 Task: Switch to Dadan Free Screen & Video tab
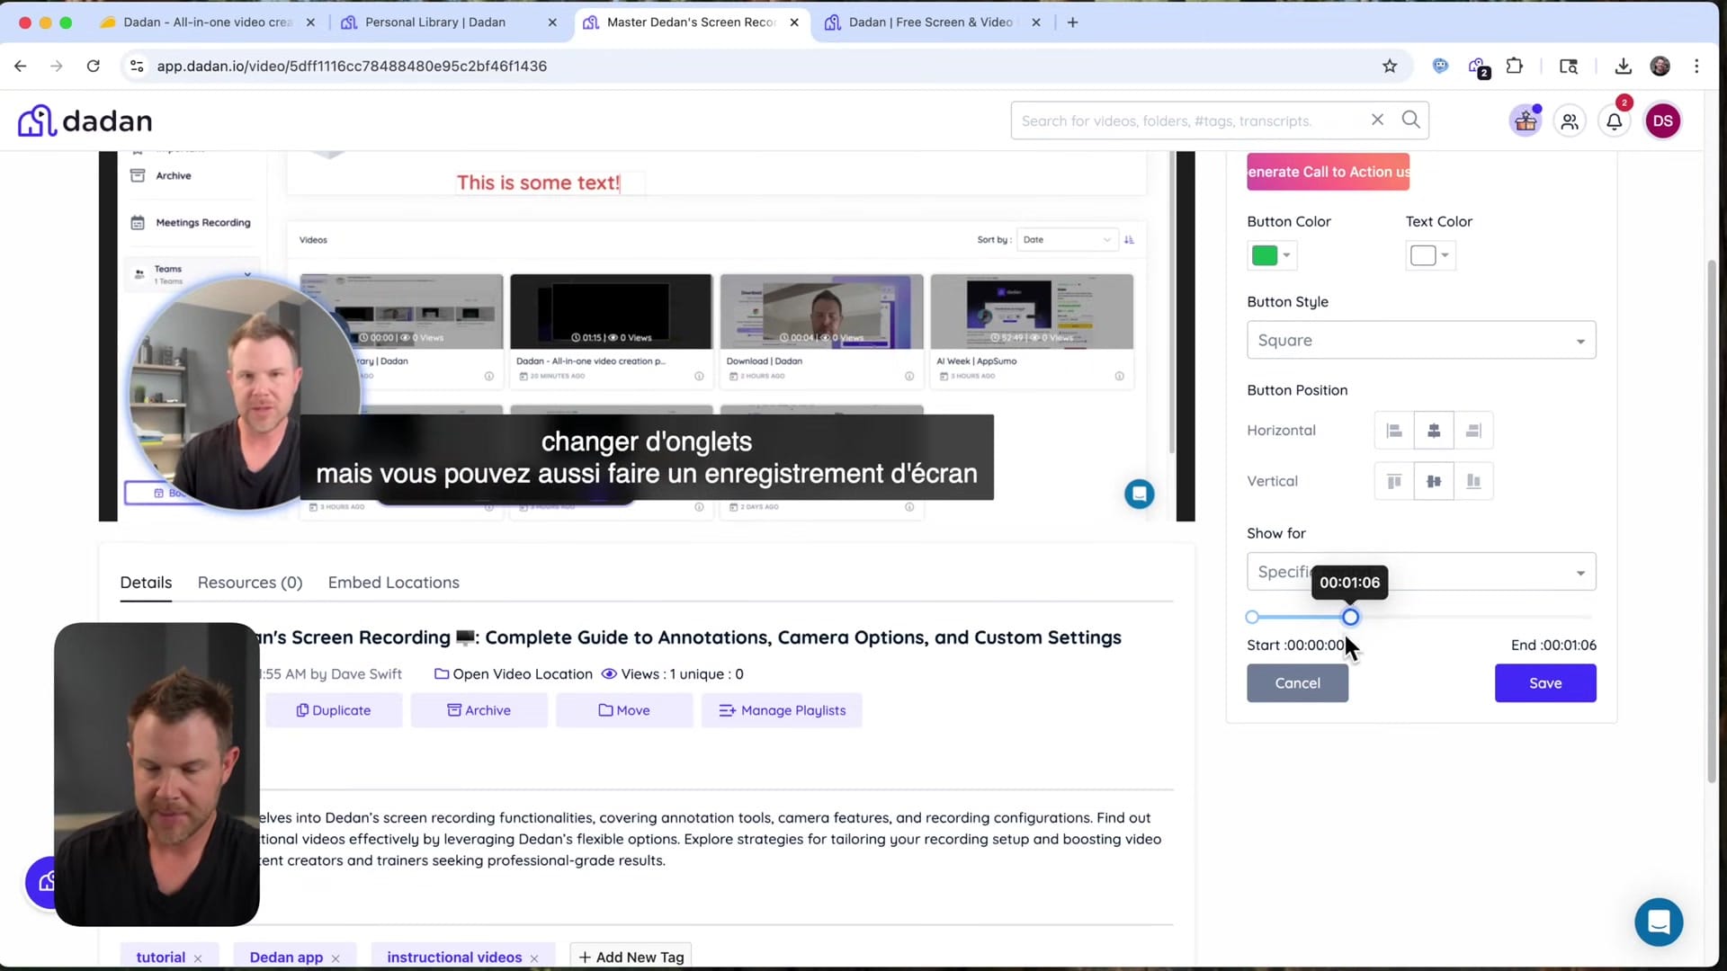931,22
